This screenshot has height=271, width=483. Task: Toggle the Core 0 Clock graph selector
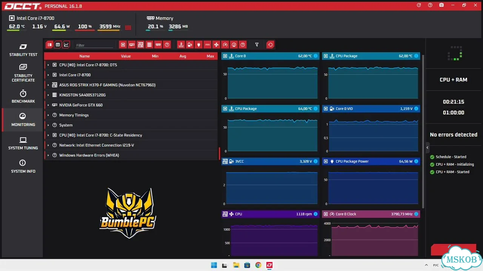pyautogui.click(x=326, y=214)
